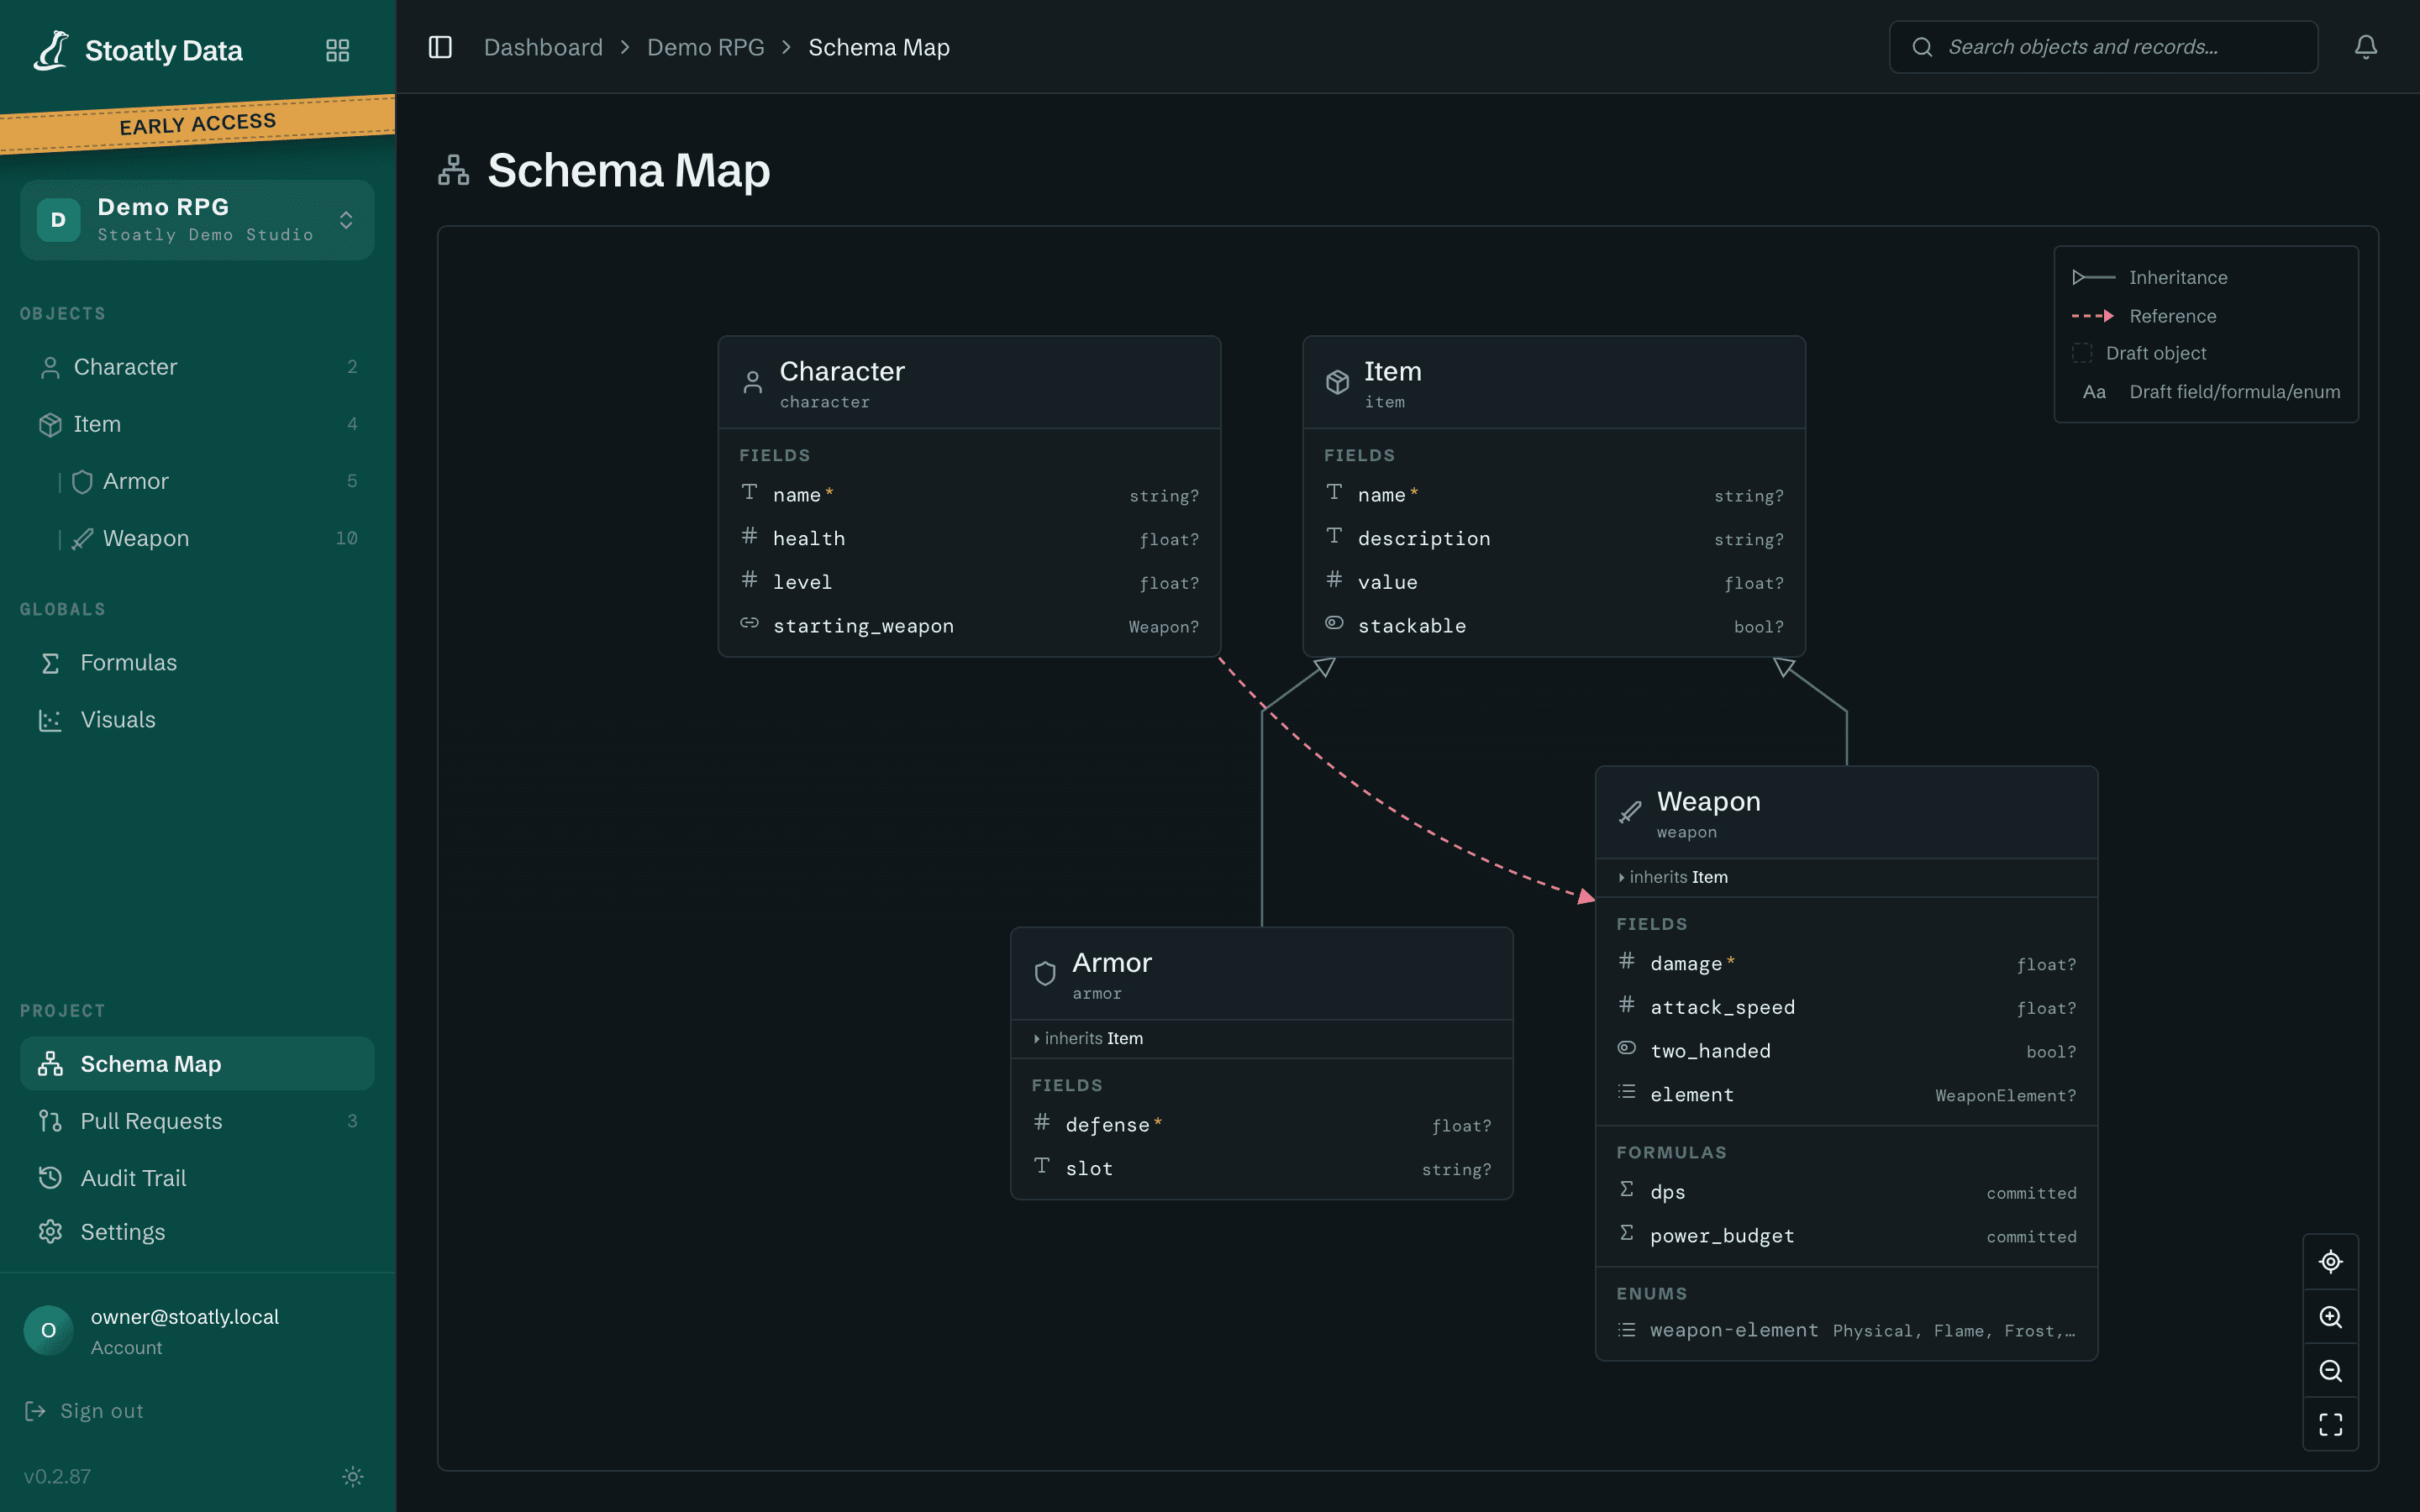2420x1512 pixels.
Task: Click the search magnifier icon
Action: [1922, 47]
